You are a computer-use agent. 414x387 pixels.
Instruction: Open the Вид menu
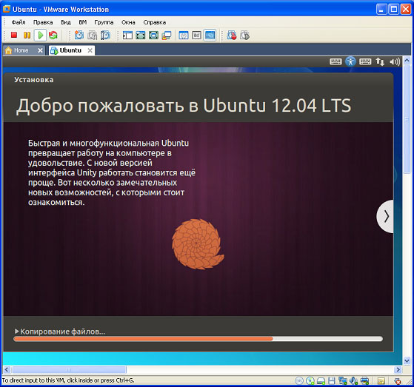[65, 22]
